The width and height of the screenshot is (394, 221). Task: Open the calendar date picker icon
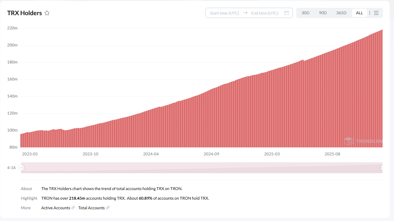(x=287, y=13)
